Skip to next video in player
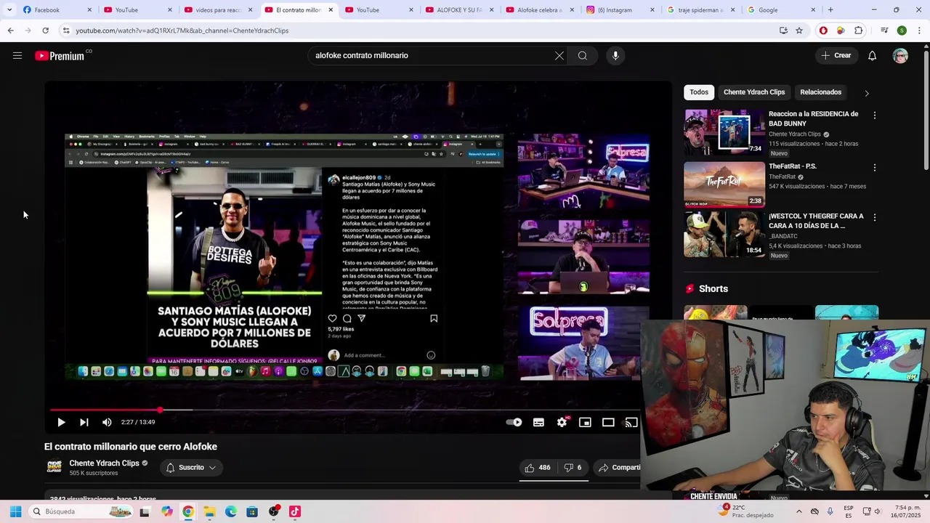This screenshot has width=930, height=523. click(x=84, y=422)
